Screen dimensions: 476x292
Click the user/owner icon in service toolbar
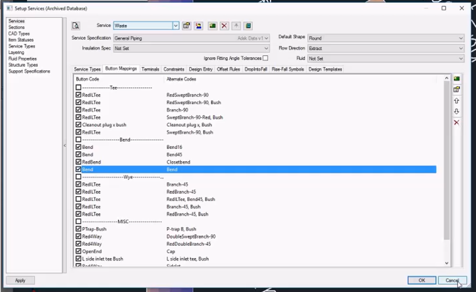199,26
